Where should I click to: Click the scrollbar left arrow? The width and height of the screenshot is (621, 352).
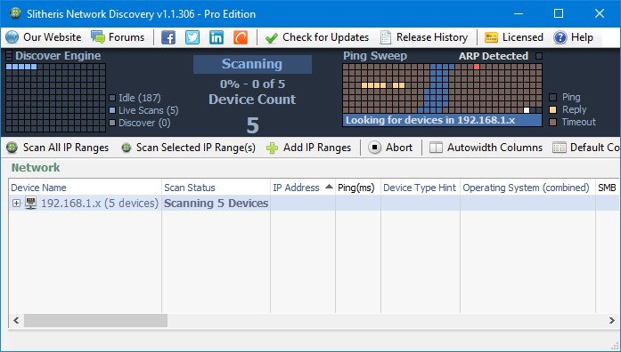point(16,320)
